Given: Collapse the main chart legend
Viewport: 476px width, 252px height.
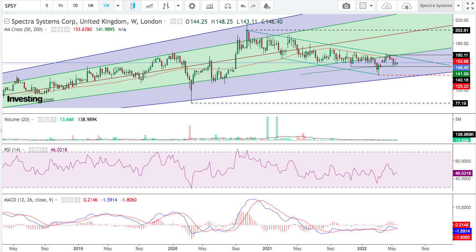Looking at the screenshot, I should (7, 21).
